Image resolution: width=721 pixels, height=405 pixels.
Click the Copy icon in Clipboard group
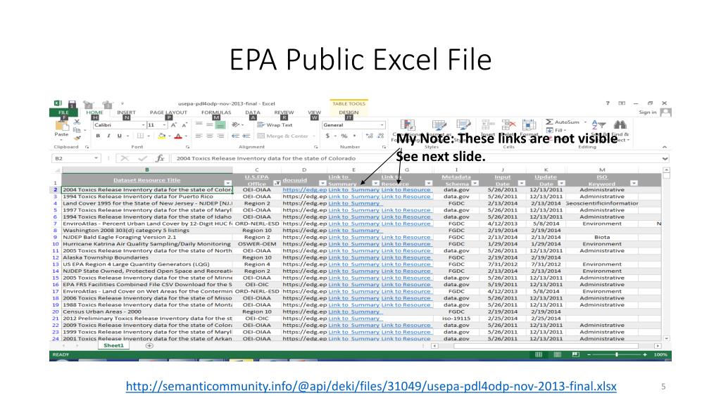click(77, 130)
